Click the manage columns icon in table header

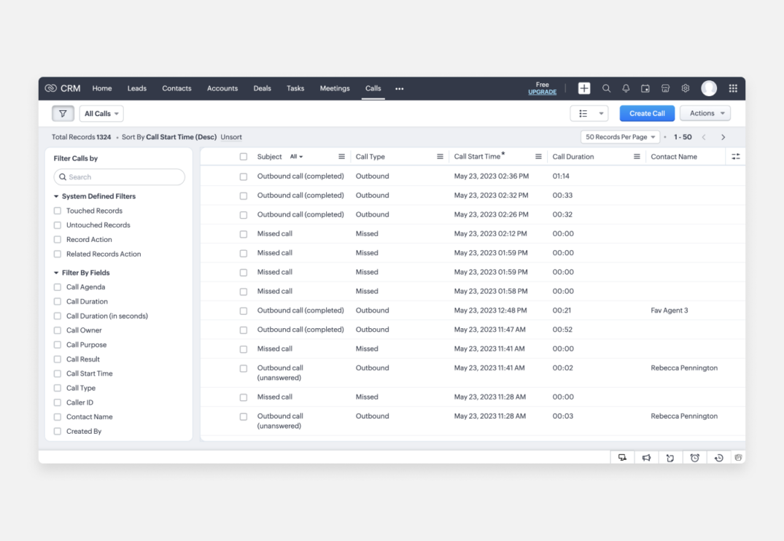[x=735, y=157]
